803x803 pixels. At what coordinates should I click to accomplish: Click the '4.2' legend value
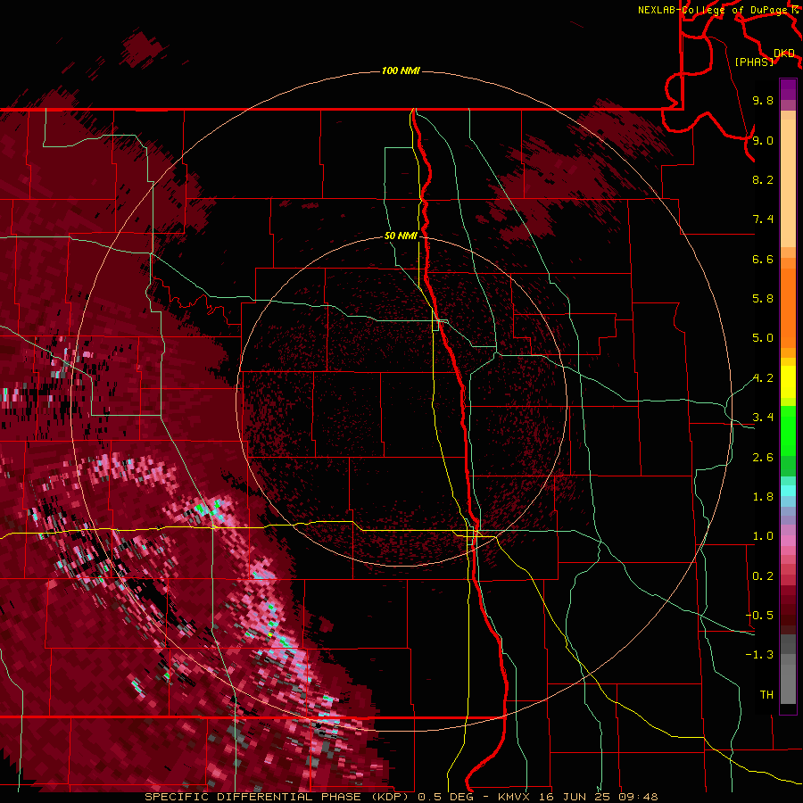(x=763, y=378)
